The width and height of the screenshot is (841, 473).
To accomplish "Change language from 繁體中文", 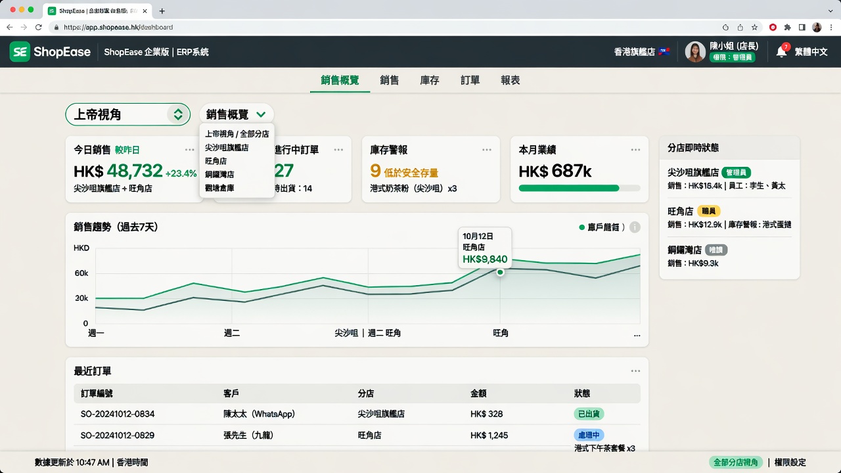I will tap(811, 52).
